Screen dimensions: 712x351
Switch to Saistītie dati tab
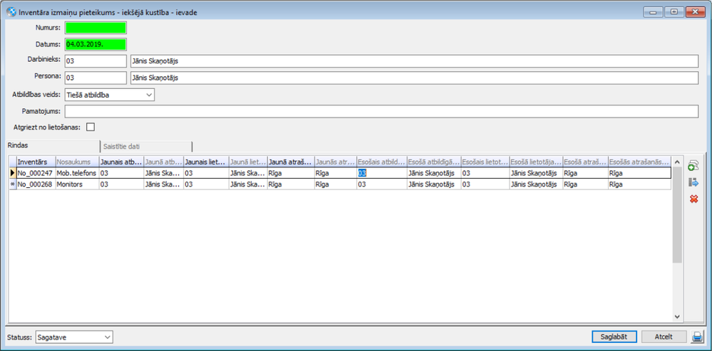click(146, 147)
